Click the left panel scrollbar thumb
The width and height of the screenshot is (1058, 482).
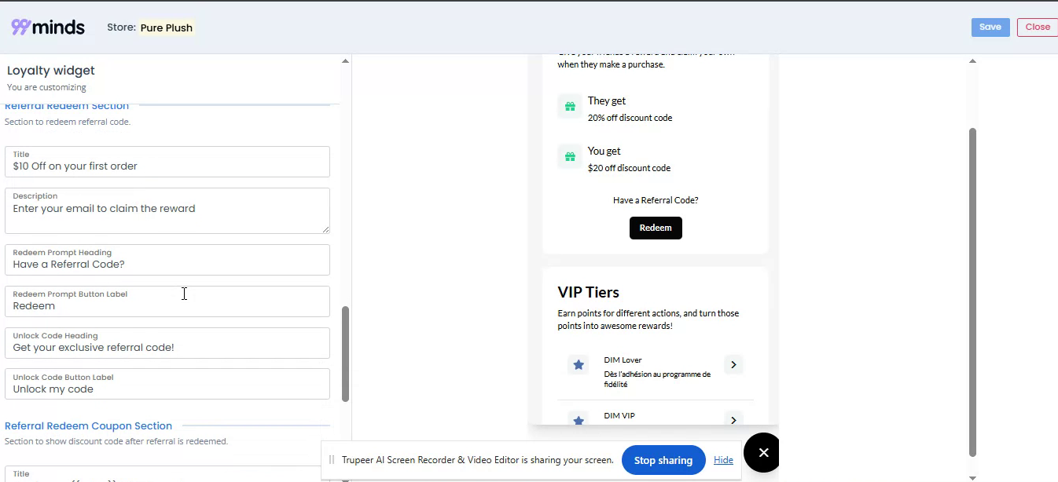(345, 353)
